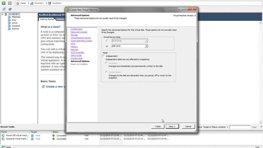This screenshot has height=148, width=263.
Task: Sort tasks by the Status column header
Action: tap(67, 132)
